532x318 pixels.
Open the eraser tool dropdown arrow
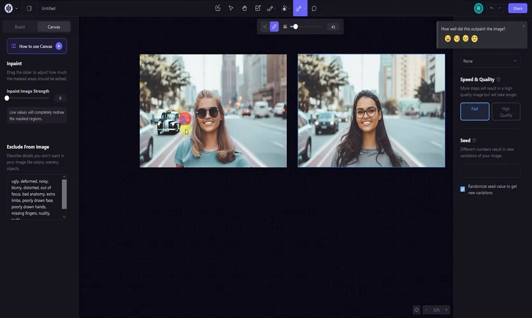point(289,8)
